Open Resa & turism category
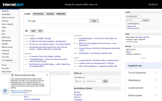162x101 pixels. (x=7, y=47)
